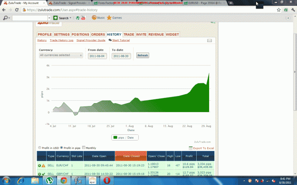Bookmark page with star icon
297x185 pixels.
tap(278, 10)
